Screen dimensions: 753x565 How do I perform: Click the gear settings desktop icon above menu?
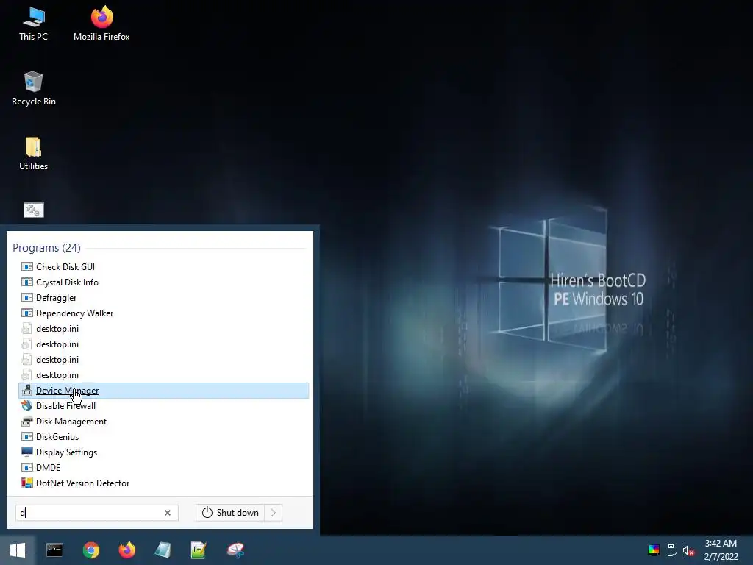(34, 210)
